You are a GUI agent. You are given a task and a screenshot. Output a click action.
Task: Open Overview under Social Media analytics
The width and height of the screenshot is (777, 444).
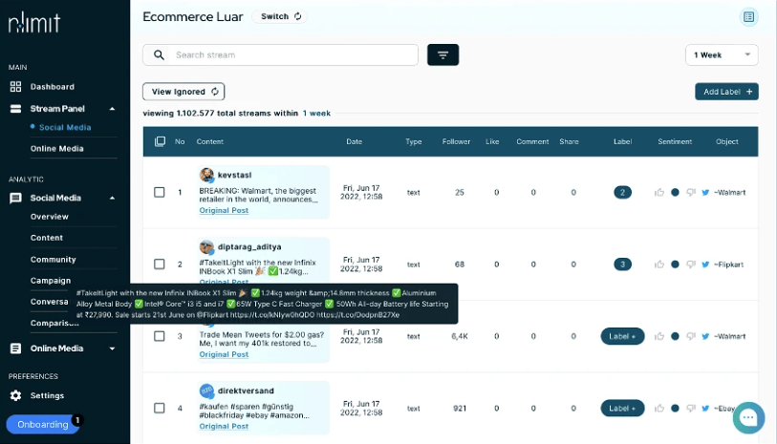coord(49,217)
